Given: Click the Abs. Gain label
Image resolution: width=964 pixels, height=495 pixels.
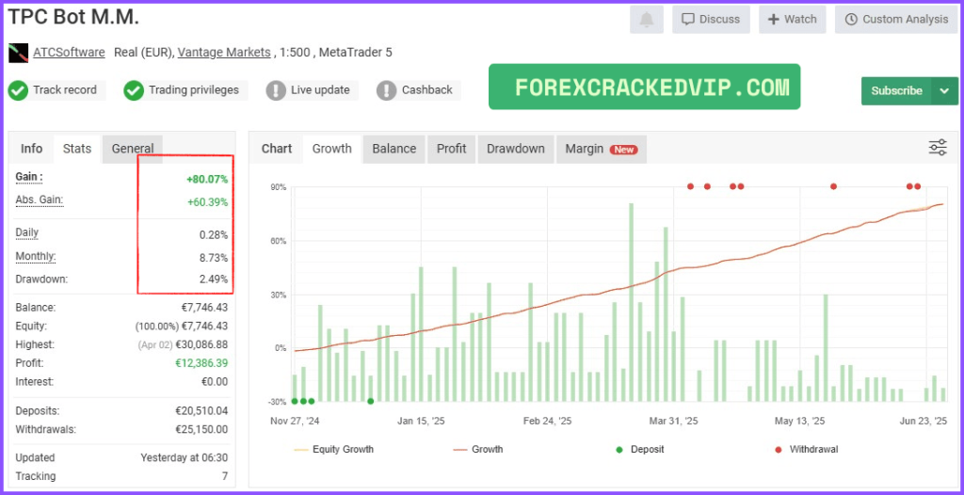Looking at the screenshot, I should pyautogui.click(x=40, y=200).
